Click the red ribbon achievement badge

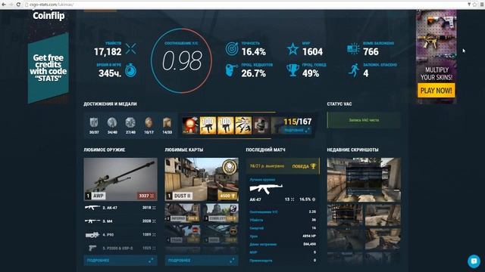coord(190,125)
